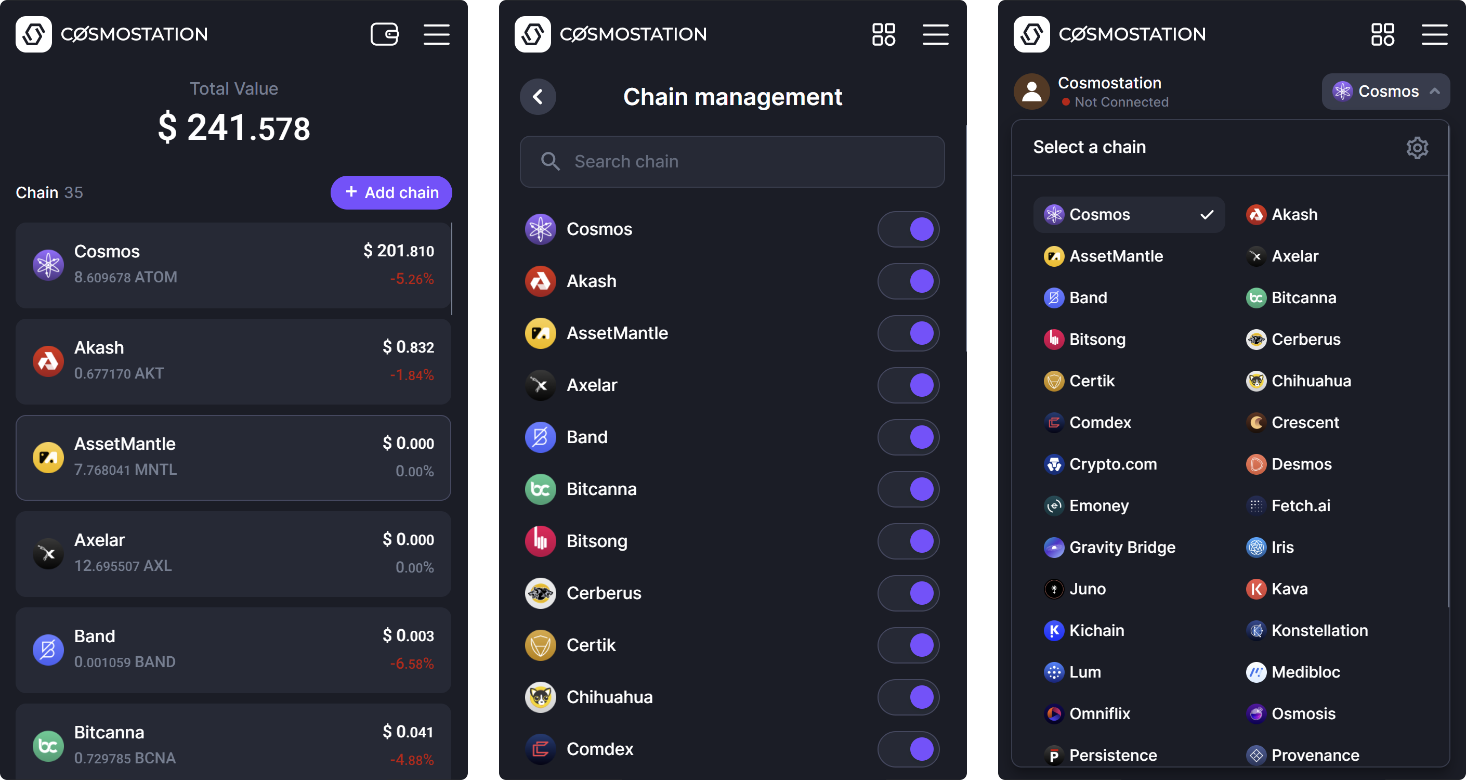Open the Akash card with 0.677170 AKT

[233, 361]
